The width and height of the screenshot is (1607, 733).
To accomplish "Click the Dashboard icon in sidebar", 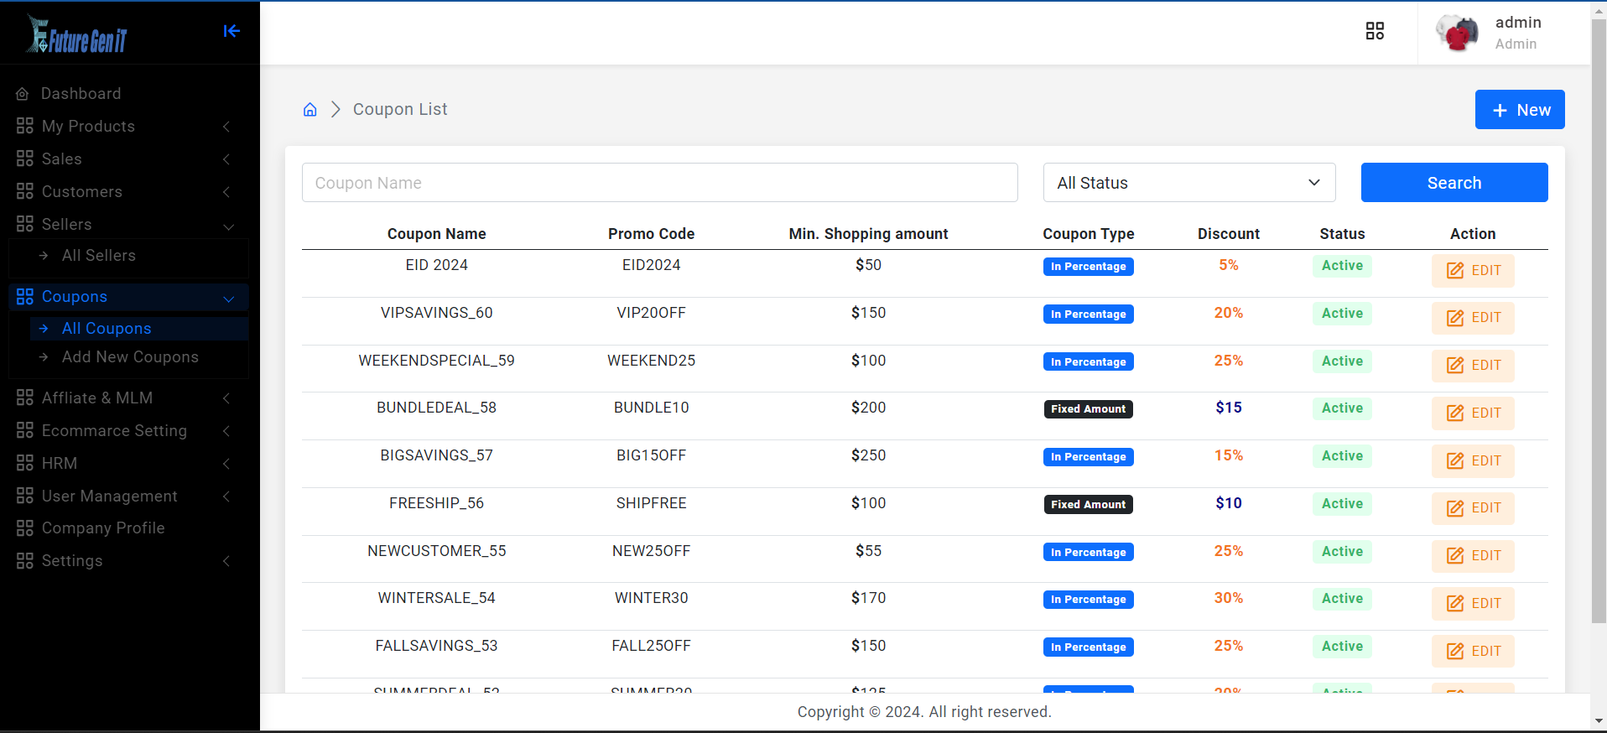I will (x=23, y=94).
